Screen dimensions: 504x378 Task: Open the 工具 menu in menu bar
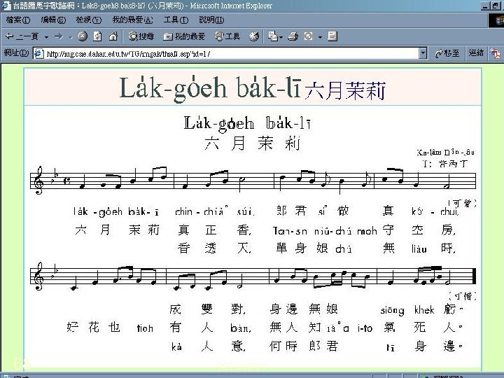(x=176, y=20)
